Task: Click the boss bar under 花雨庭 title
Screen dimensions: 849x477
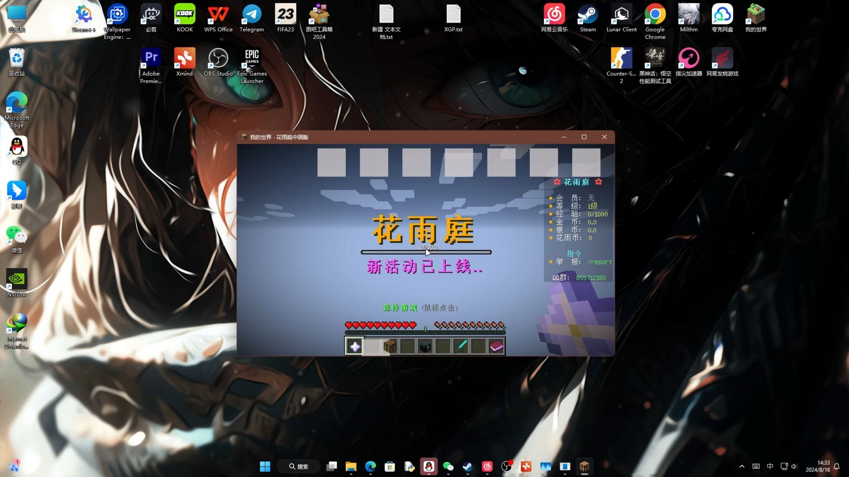Action: 426,252
